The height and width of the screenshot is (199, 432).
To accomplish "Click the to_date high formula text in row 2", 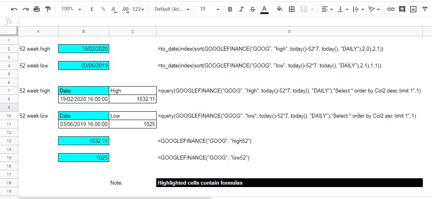I will pos(270,49).
